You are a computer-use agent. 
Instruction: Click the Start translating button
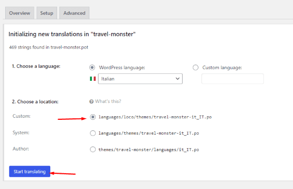[x=30, y=171]
